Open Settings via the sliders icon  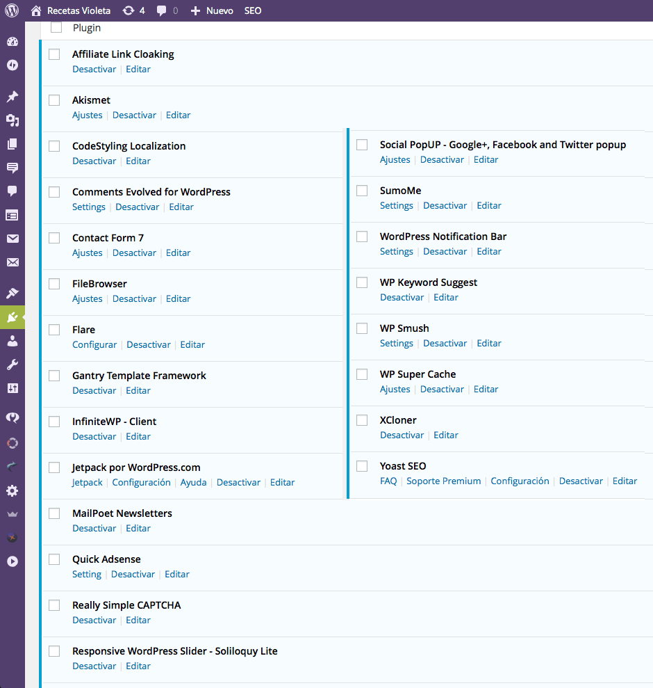tap(13, 388)
